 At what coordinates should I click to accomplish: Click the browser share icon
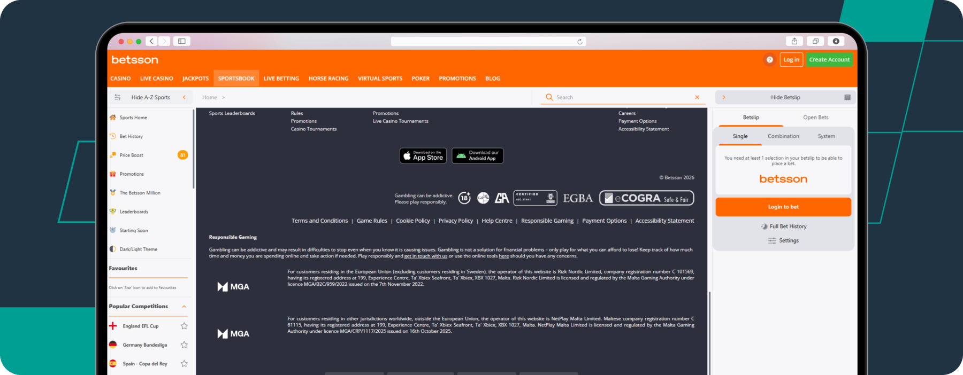[794, 41]
